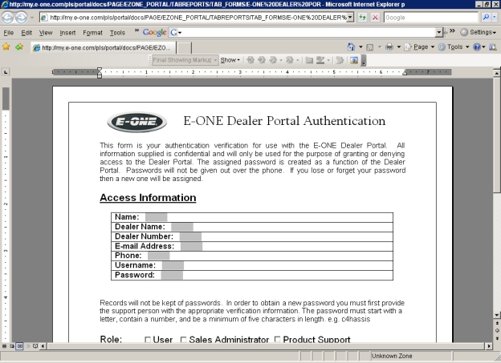Click the ruler right indent marker
Image resolution: width=501 pixels, height=363 pixels.
(405, 73)
